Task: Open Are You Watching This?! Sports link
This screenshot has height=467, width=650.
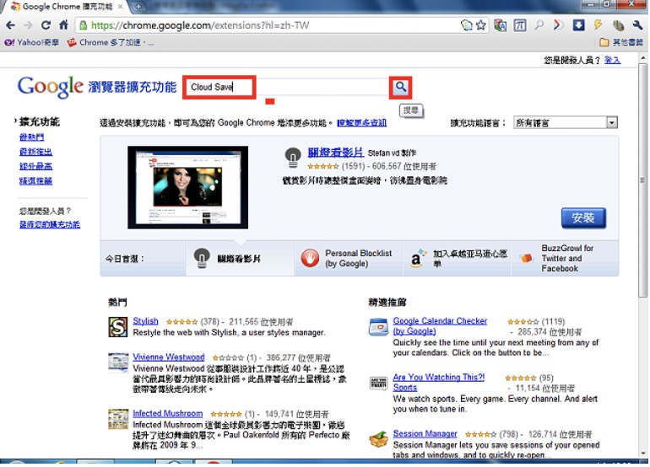Action: point(439,382)
